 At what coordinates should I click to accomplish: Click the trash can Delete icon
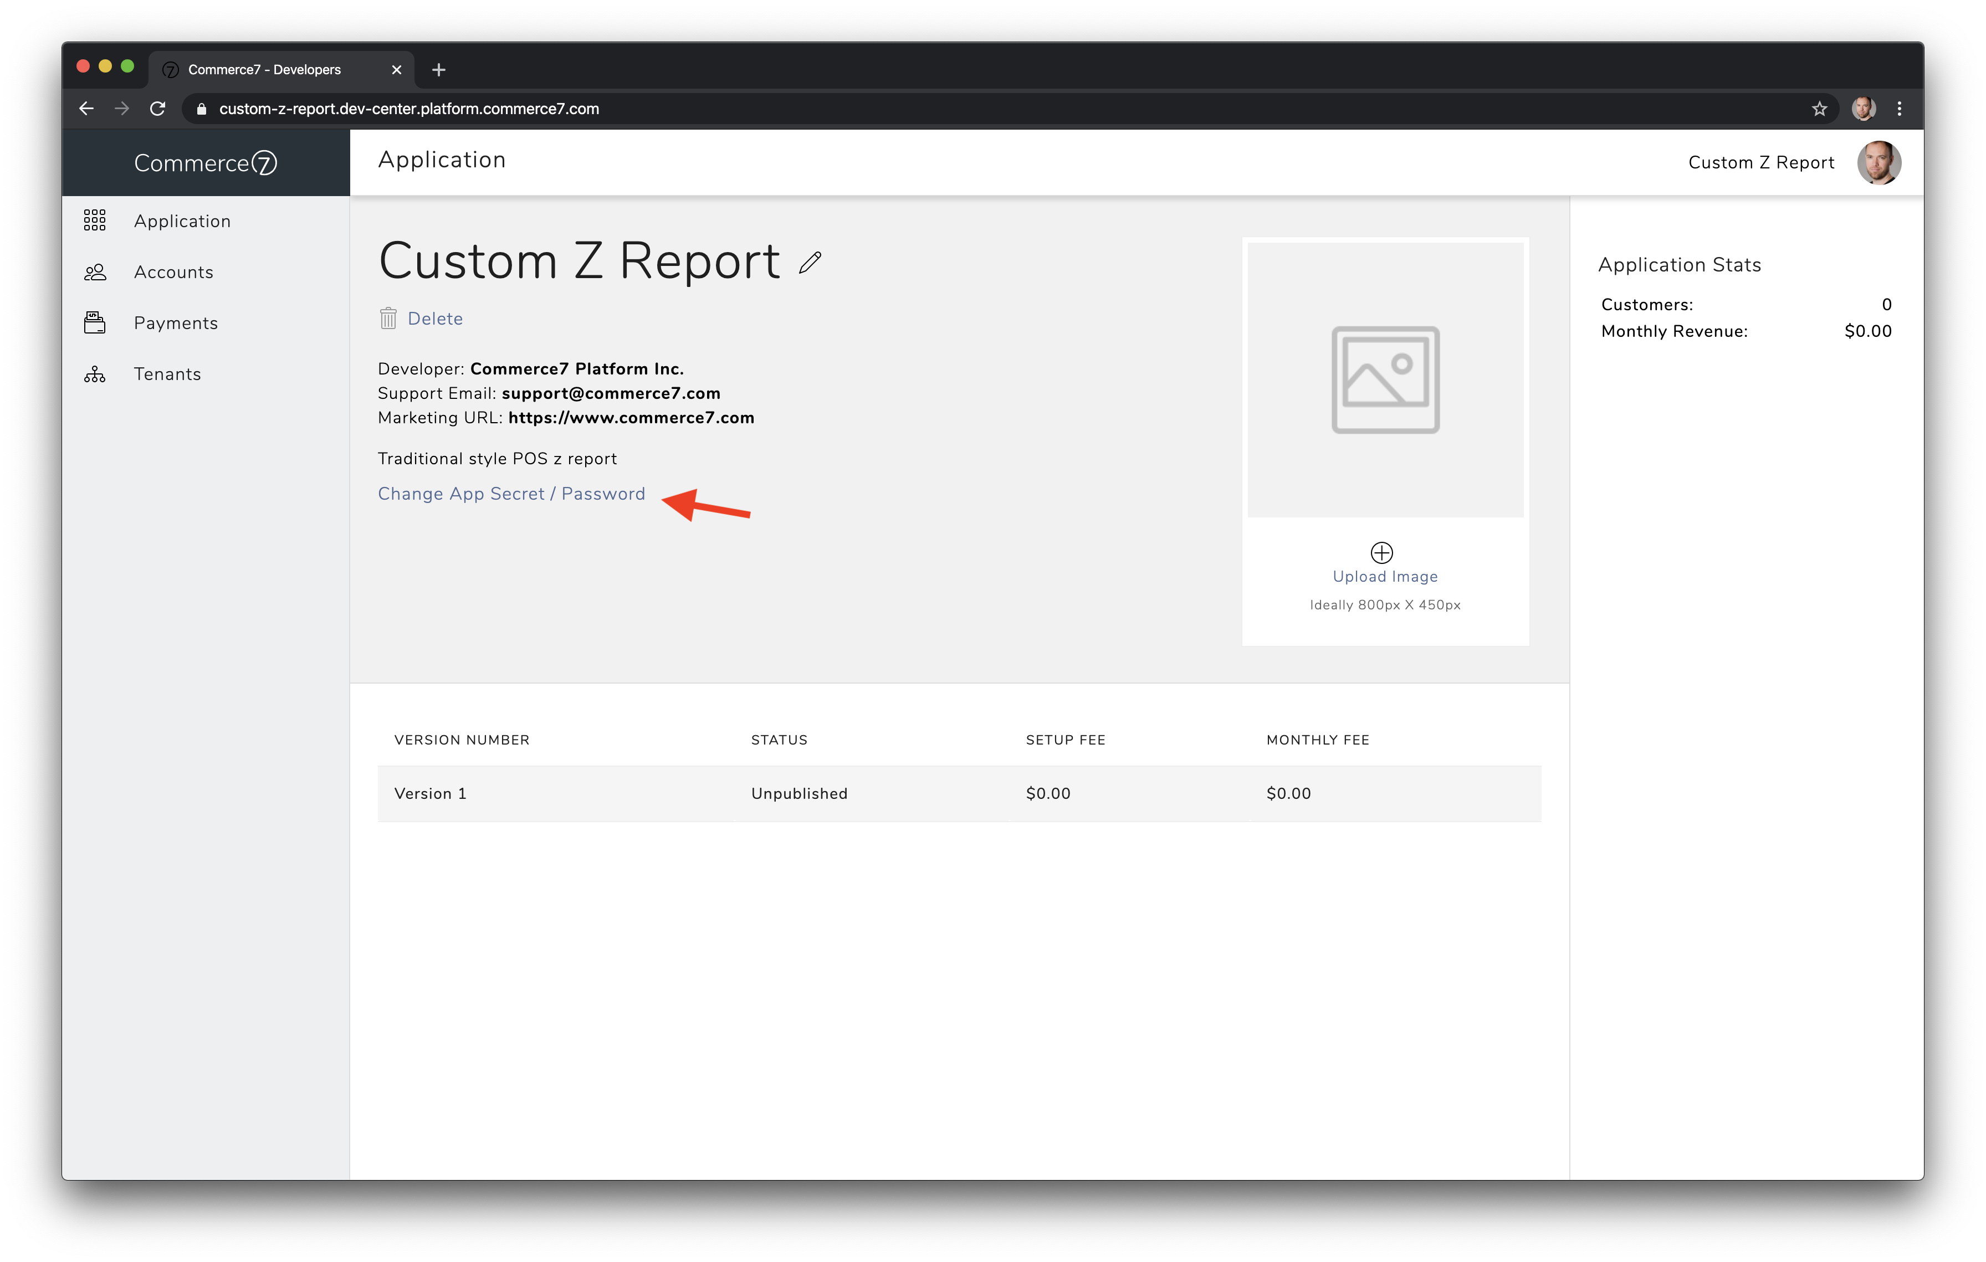click(x=388, y=318)
